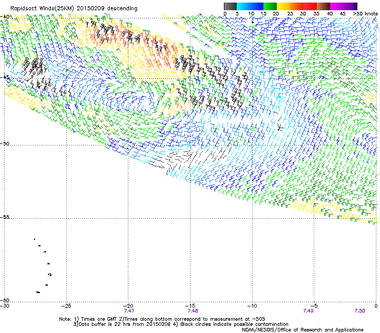This screenshot has width=380, height=333.
Task: Click the green 15-20 knots legend swatch
Action: pyautogui.click(x=270, y=6)
